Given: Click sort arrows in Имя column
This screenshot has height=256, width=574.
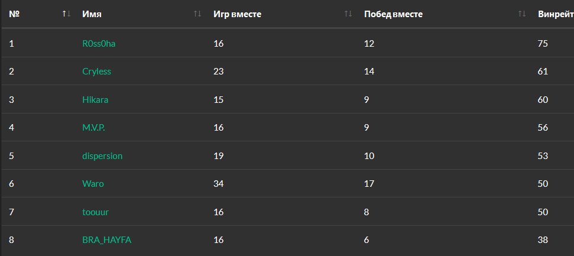Looking at the screenshot, I should point(197,14).
